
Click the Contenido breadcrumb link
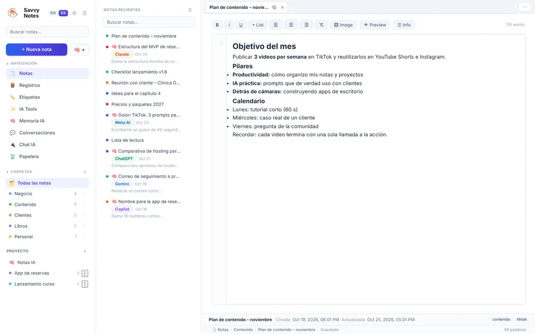coord(244,330)
